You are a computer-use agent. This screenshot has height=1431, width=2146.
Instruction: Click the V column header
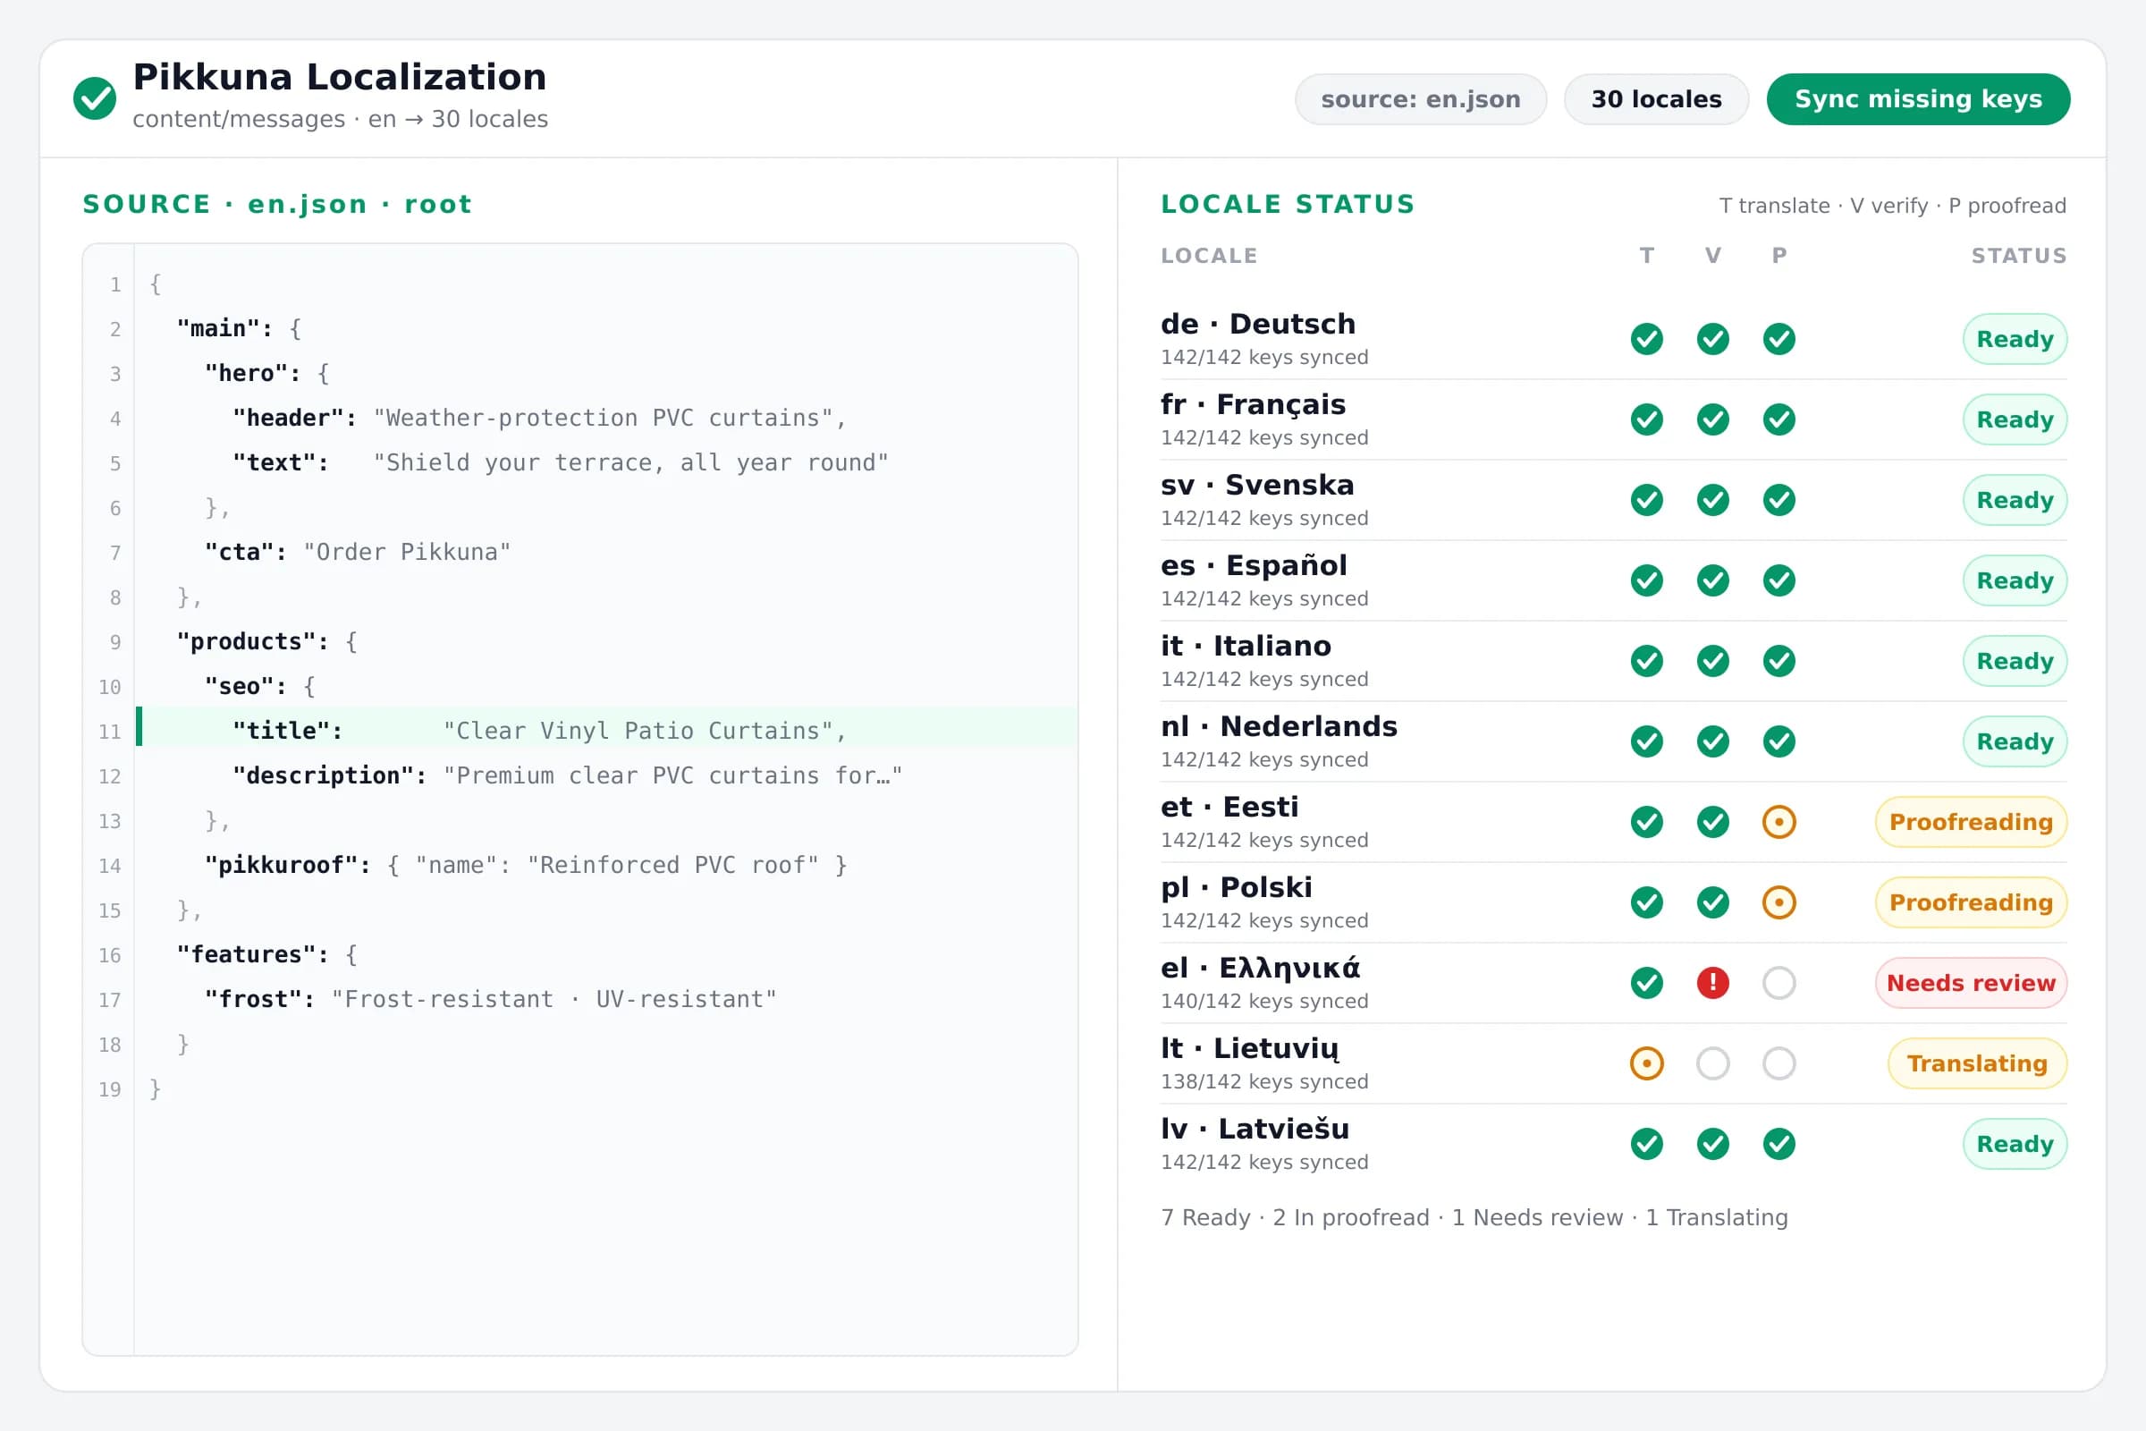(x=1712, y=256)
